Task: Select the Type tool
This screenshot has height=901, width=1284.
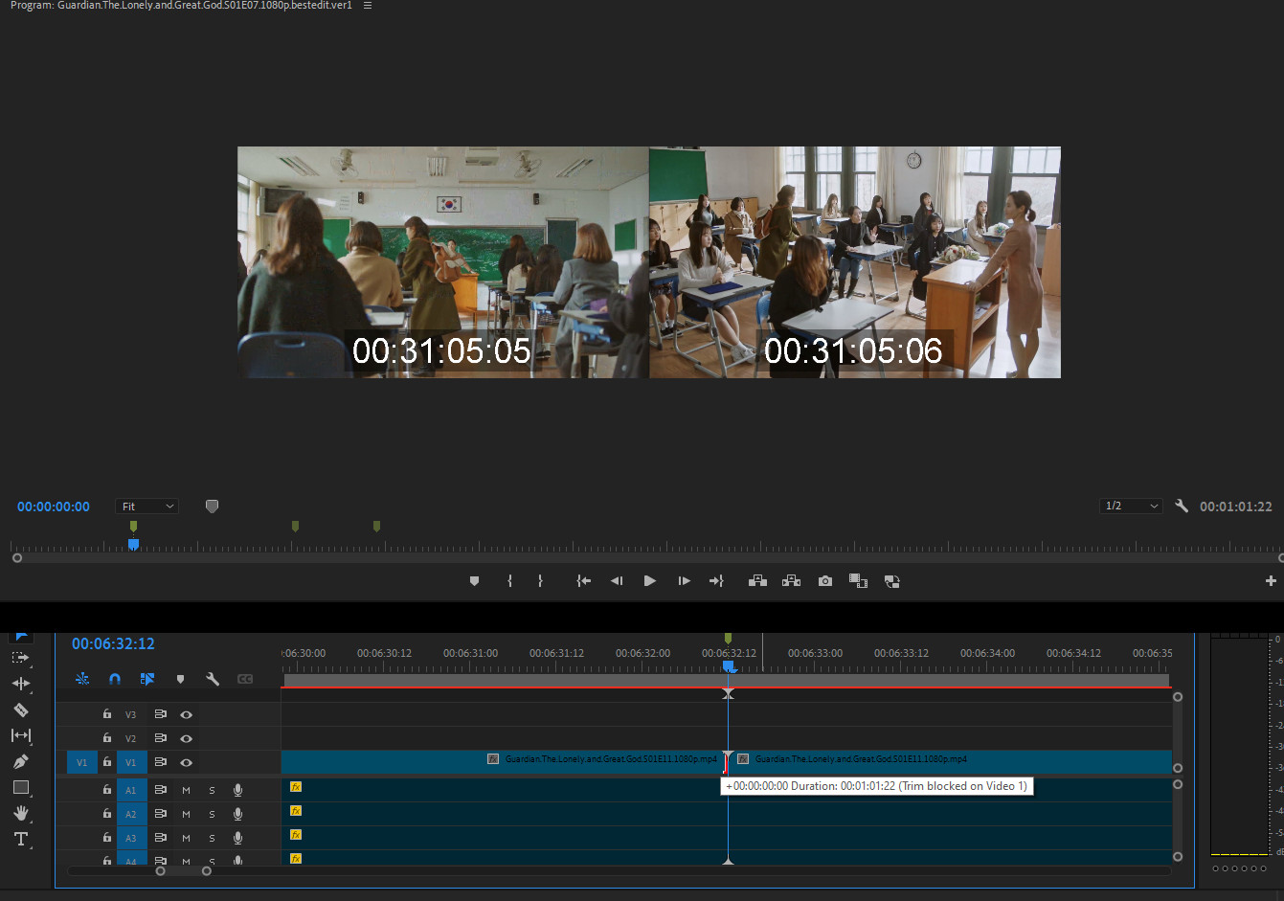Action: [x=20, y=839]
